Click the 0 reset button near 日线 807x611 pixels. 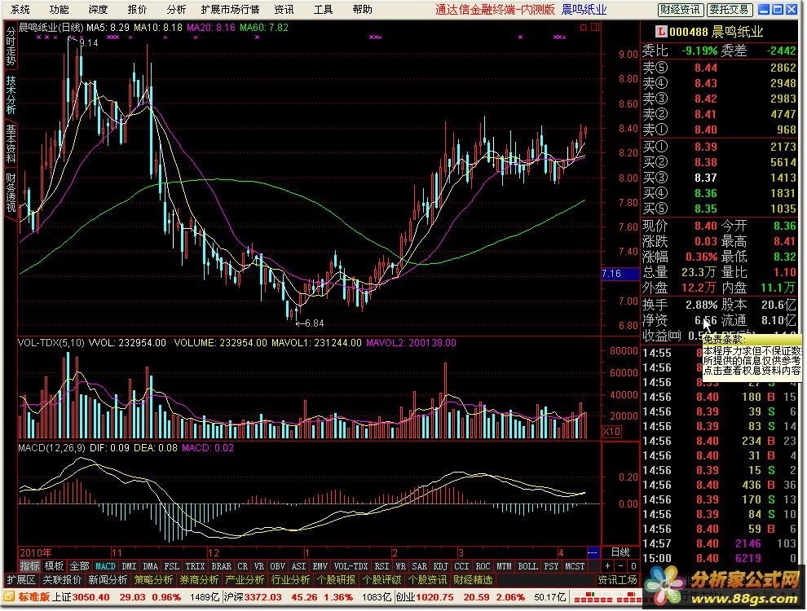point(633,566)
